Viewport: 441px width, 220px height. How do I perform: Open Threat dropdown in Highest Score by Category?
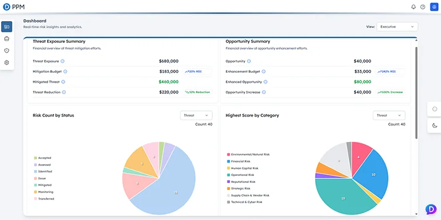coord(389,116)
